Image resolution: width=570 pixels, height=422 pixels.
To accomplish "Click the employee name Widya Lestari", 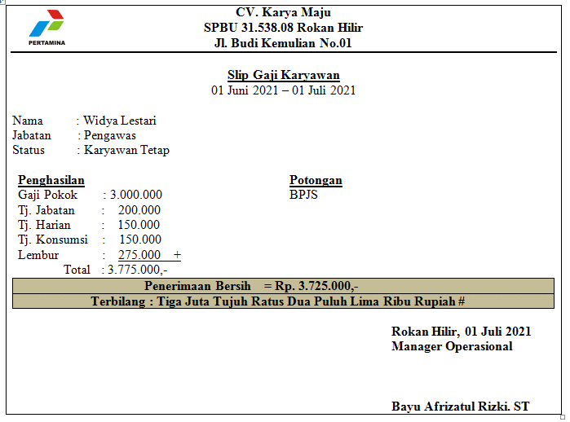I will click(120, 121).
